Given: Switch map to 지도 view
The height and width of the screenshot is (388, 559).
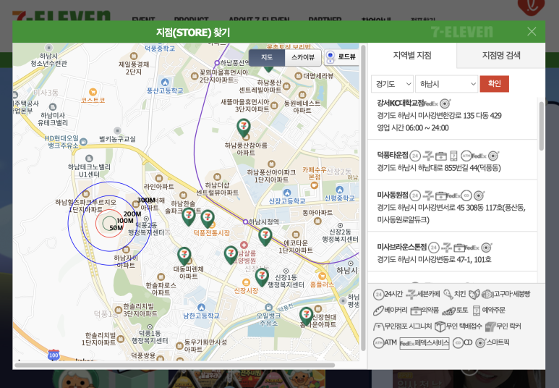Looking at the screenshot, I should 267,57.
